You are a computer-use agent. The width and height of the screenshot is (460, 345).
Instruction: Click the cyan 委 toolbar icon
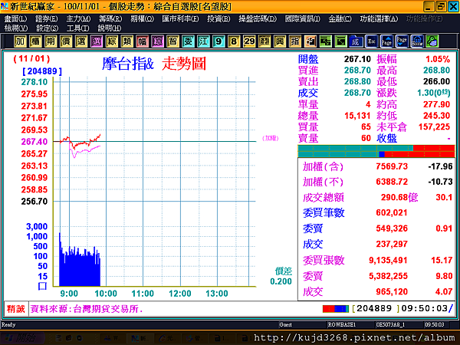coord(188,41)
